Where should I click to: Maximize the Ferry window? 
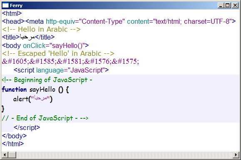coord(228,5)
